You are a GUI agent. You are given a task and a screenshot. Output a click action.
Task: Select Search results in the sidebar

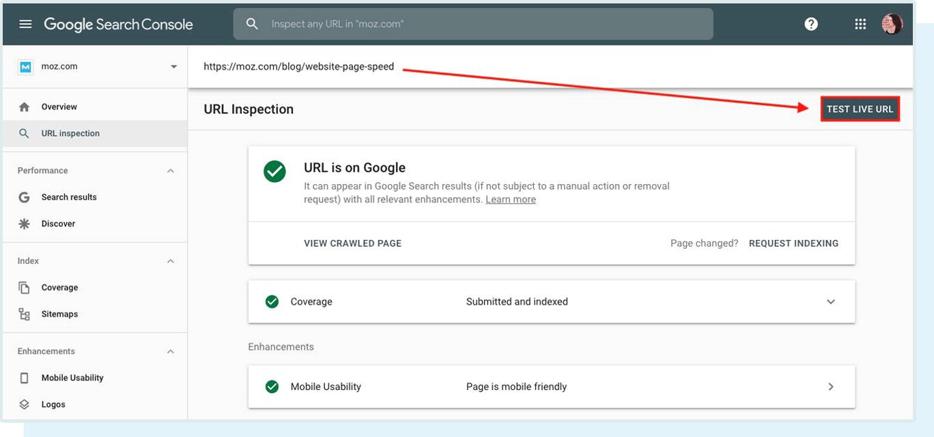click(69, 196)
